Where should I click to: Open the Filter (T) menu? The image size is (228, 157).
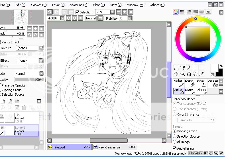[x=99, y=5]
